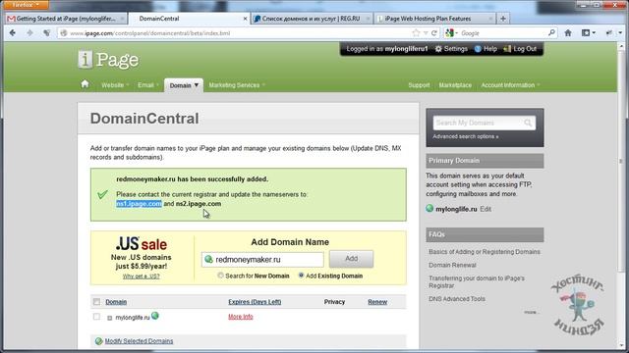Image resolution: width=629 pixels, height=353 pixels.
Task: Expand the mylonglife.ru row plus icon
Action: pos(109,318)
